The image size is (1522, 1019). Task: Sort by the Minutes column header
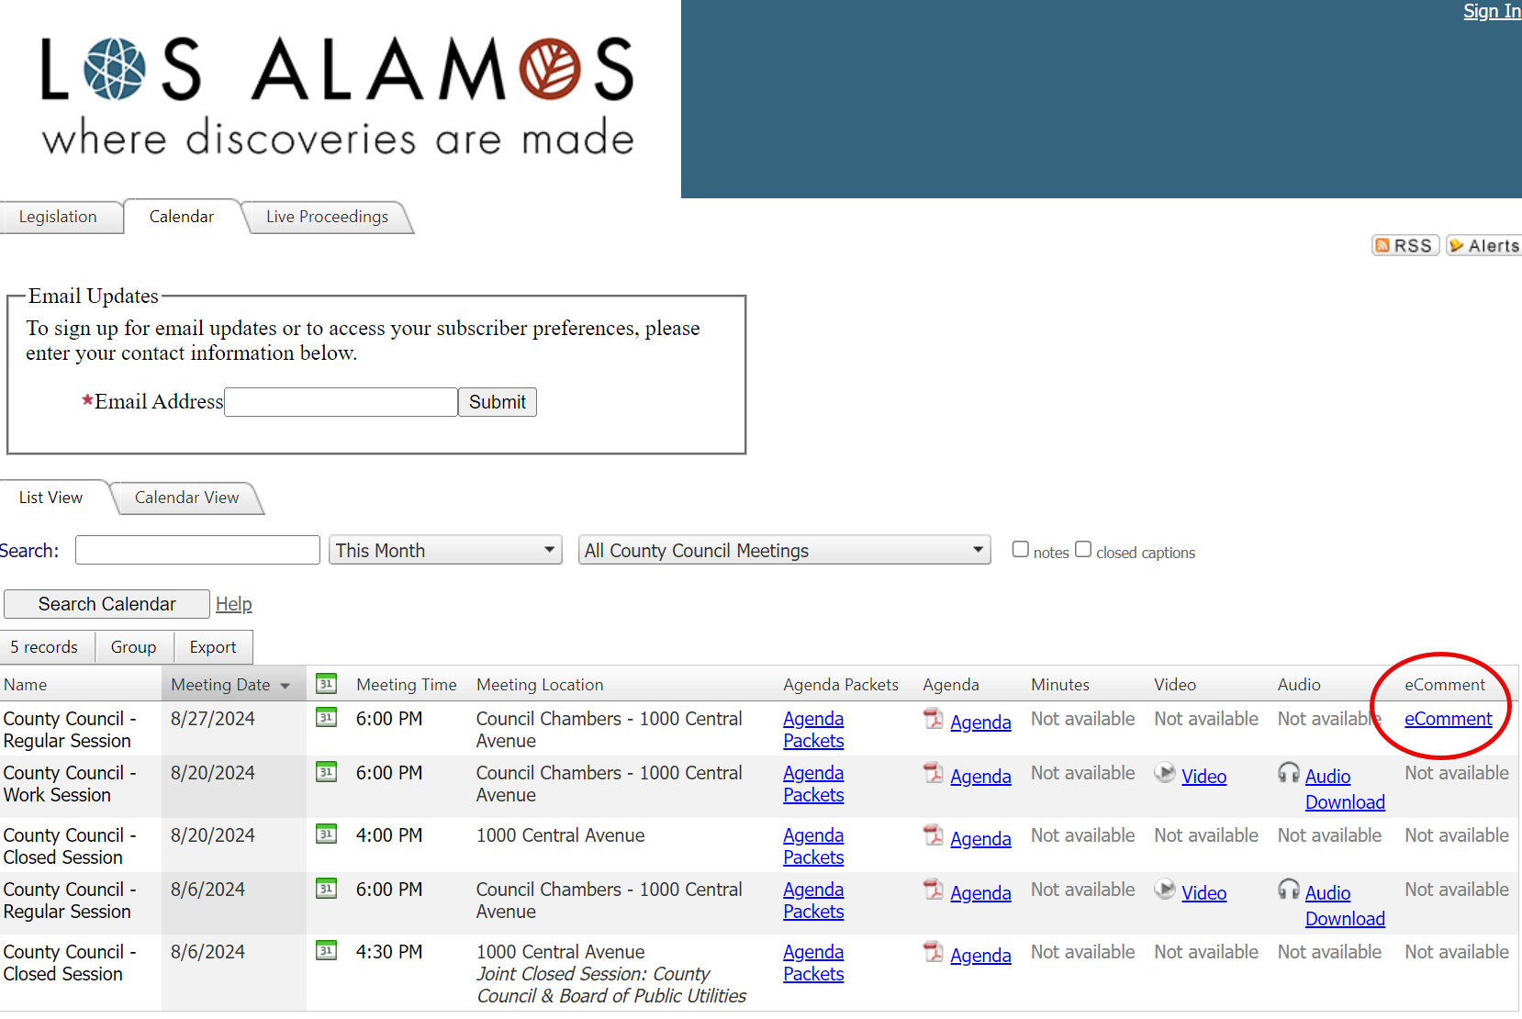click(x=1060, y=685)
